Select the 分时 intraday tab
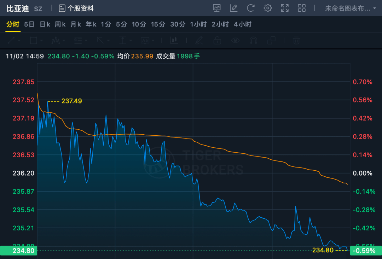Viewport: 382px width, 259px height. tap(13, 24)
